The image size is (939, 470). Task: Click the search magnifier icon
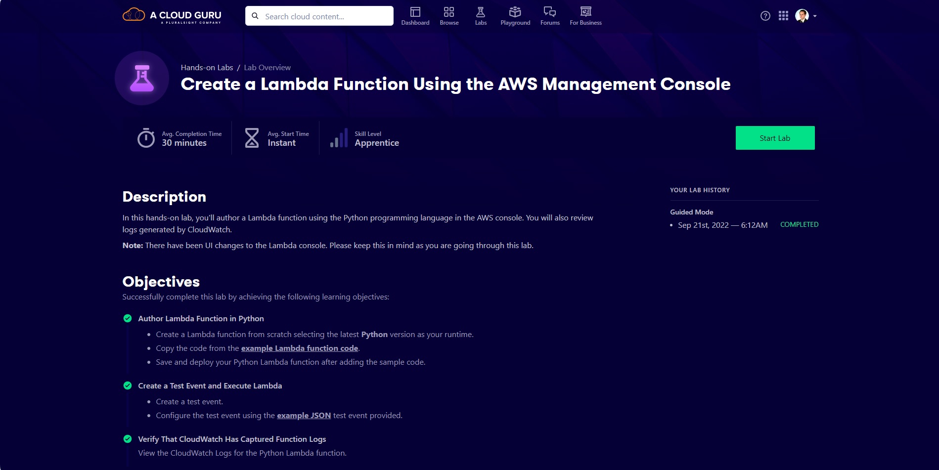click(x=255, y=16)
